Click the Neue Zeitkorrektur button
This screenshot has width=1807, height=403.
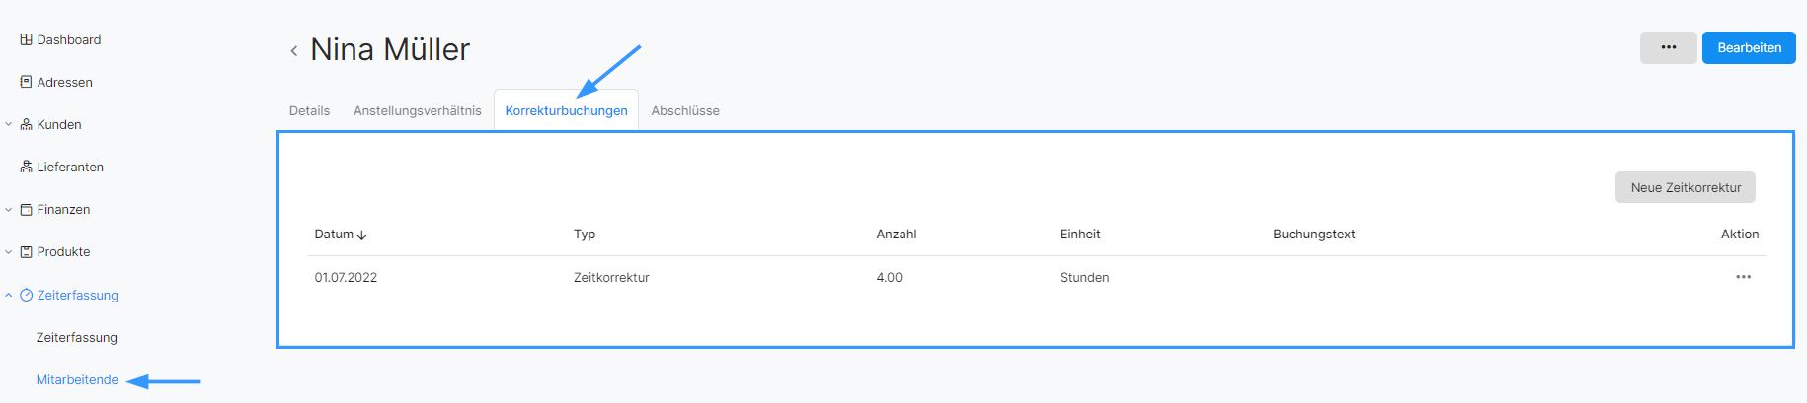coord(1686,187)
